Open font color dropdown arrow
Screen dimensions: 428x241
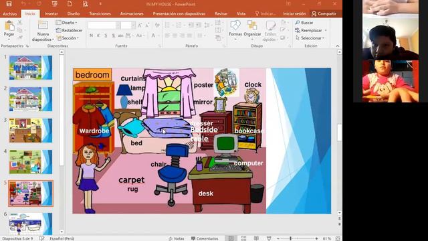pos(158,35)
